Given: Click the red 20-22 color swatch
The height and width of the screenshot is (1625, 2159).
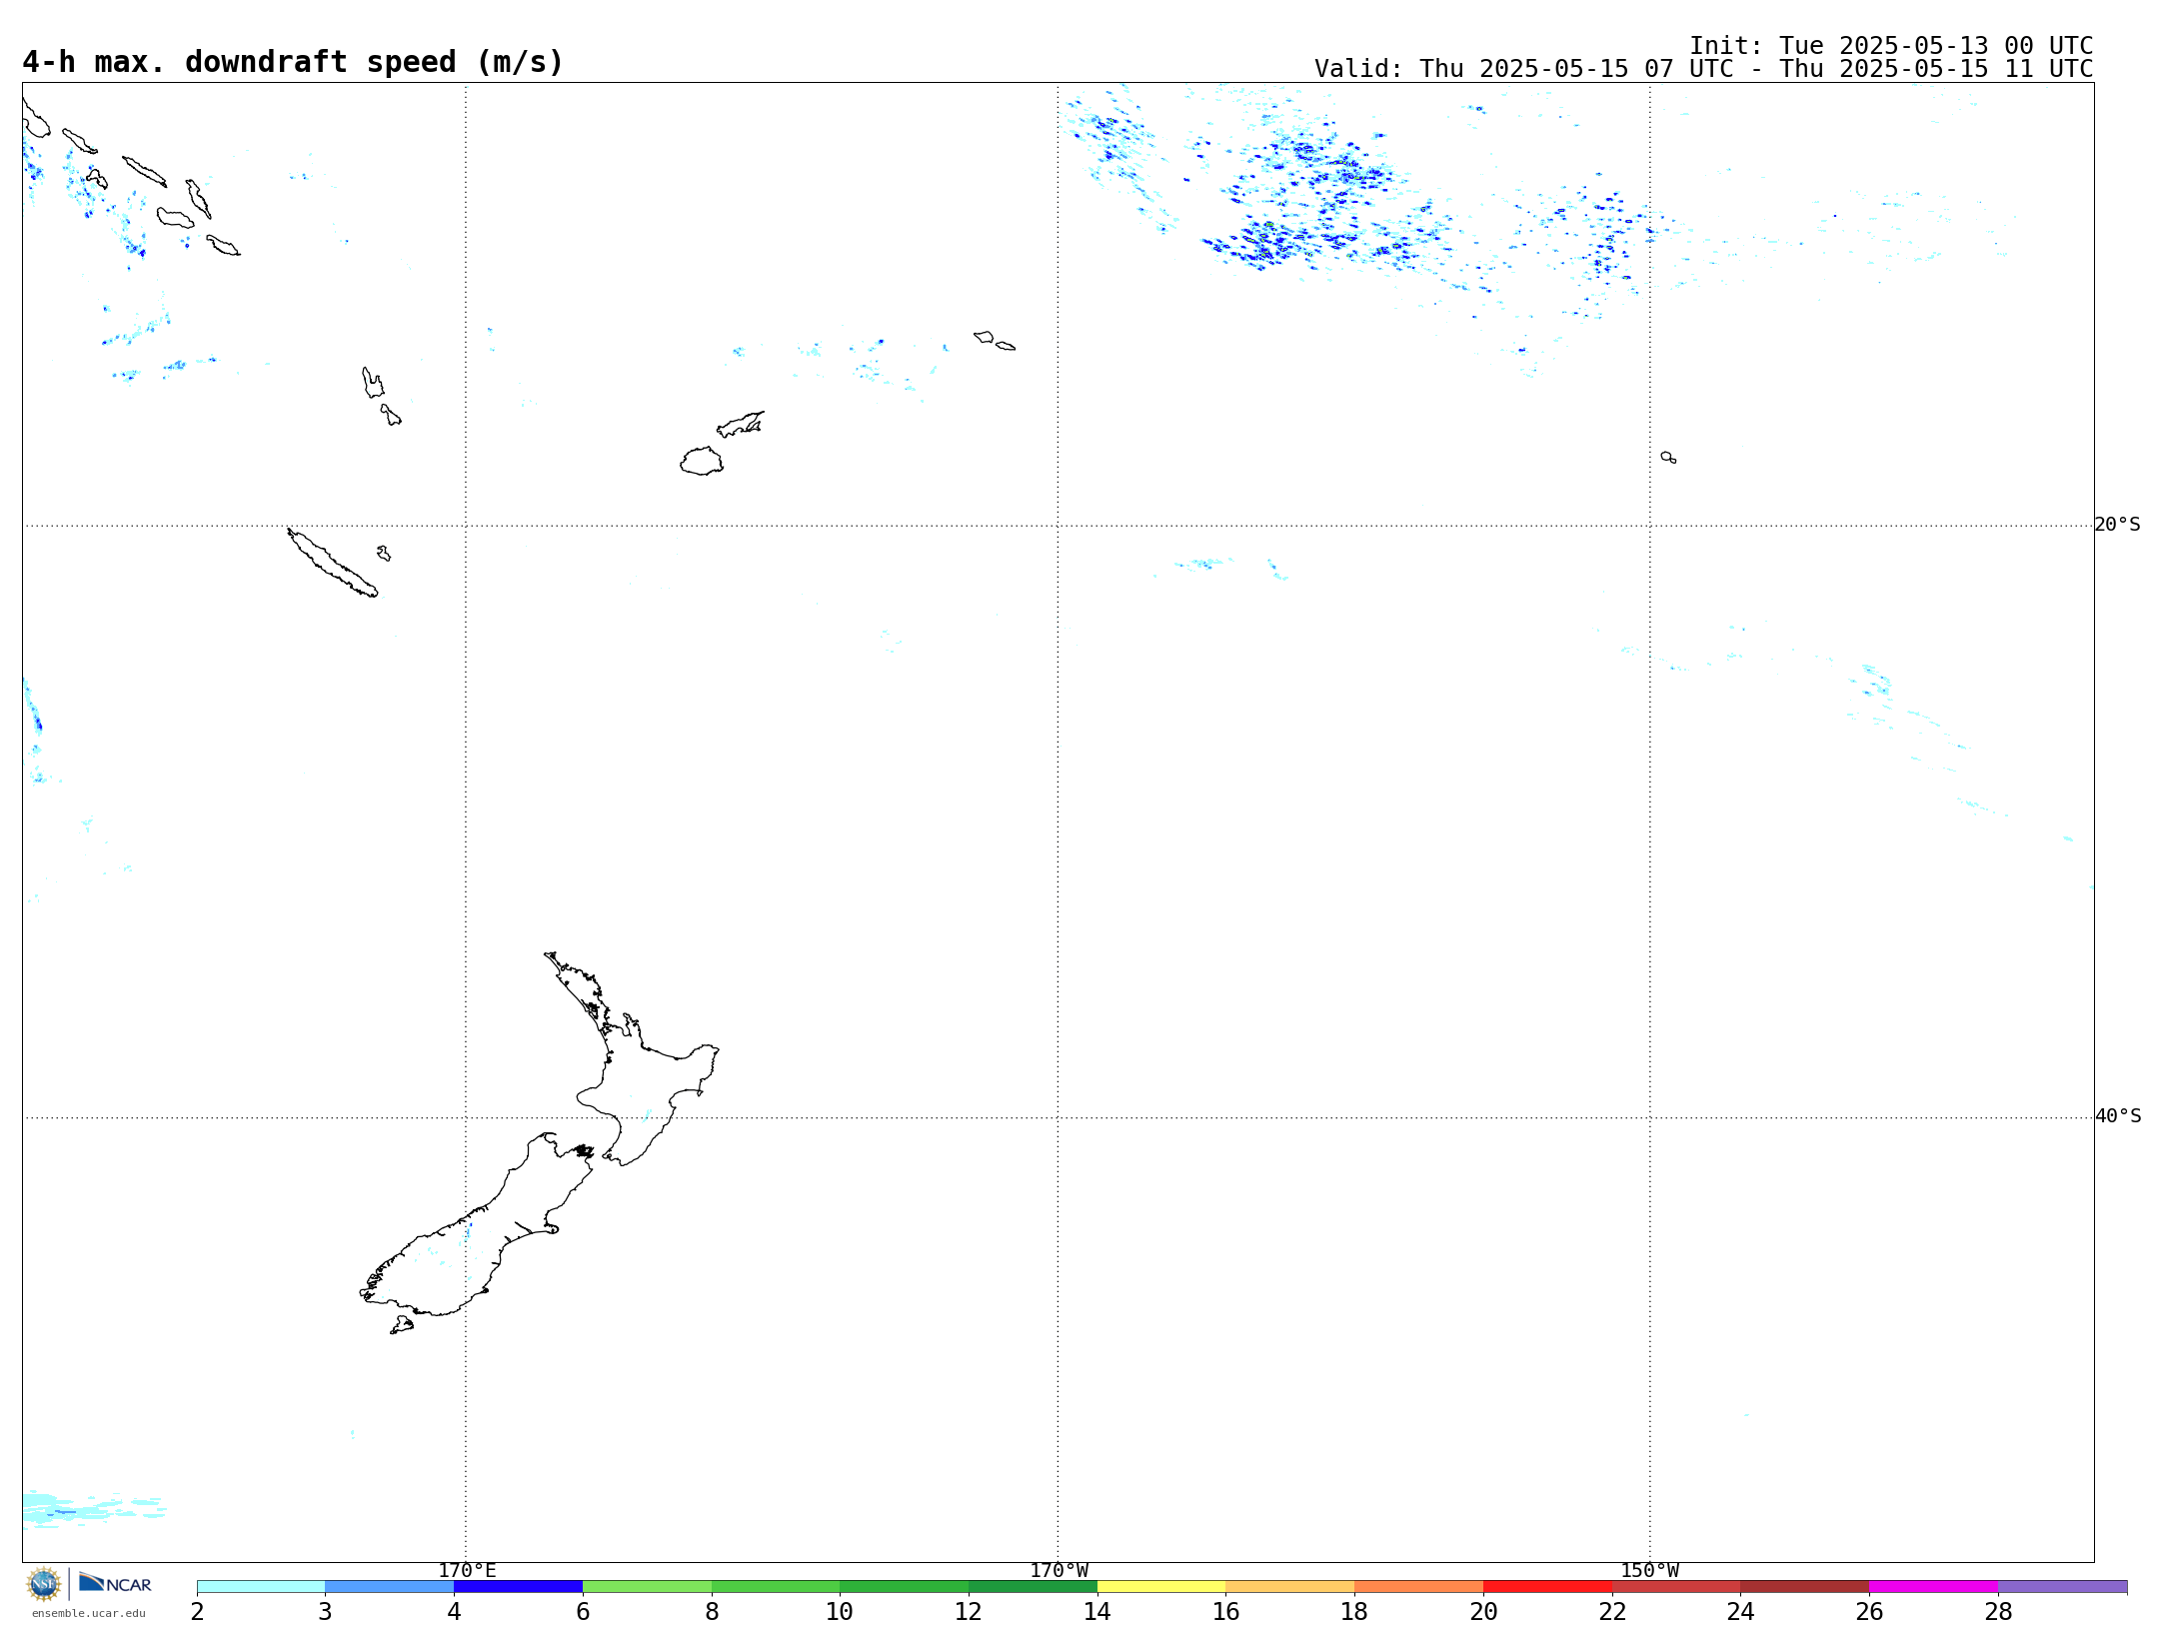Looking at the screenshot, I should click(1547, 1586).
